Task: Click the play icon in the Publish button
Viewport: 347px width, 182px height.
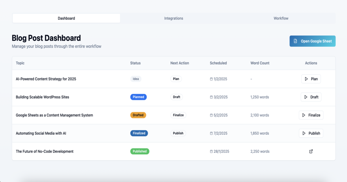Action: tap(304, 133)
